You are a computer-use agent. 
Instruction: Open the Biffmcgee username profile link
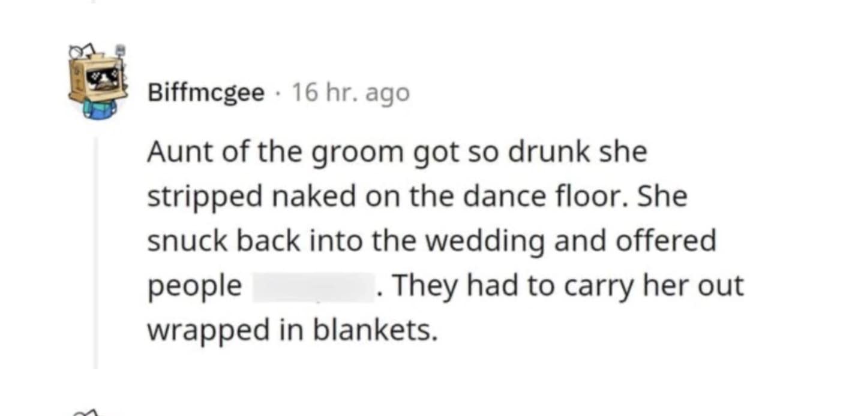point(206,93)
